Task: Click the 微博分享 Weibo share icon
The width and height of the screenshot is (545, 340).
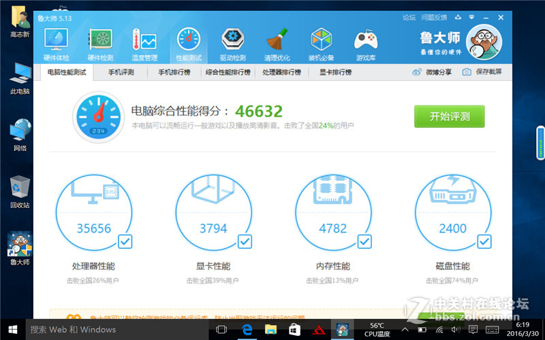Action: tap(417, 72)
